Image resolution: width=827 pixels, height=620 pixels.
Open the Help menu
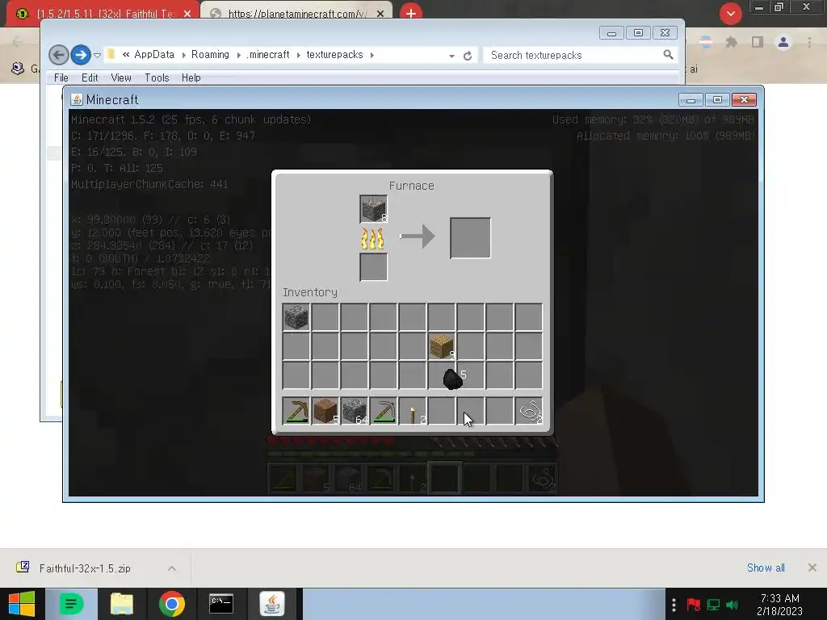191,78
